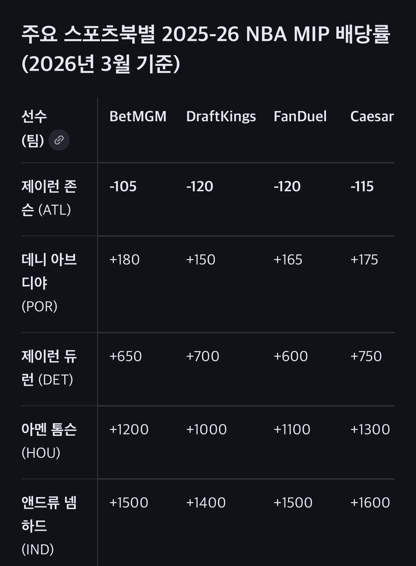Select the 제이런 존슨 (ATL) row label
The image size is (416, 566).
pyautogui.click(x=49, y=198)
